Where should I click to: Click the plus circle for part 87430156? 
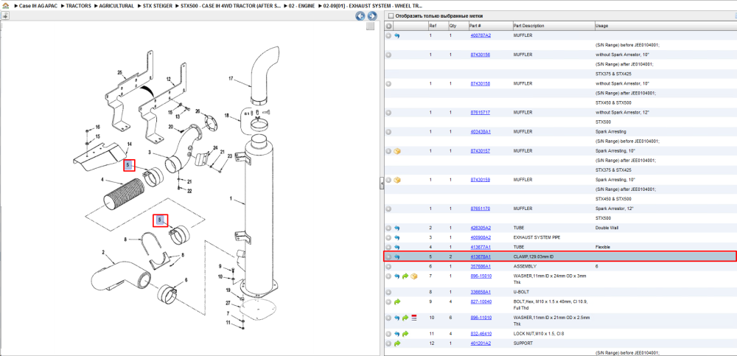point(388,55)
